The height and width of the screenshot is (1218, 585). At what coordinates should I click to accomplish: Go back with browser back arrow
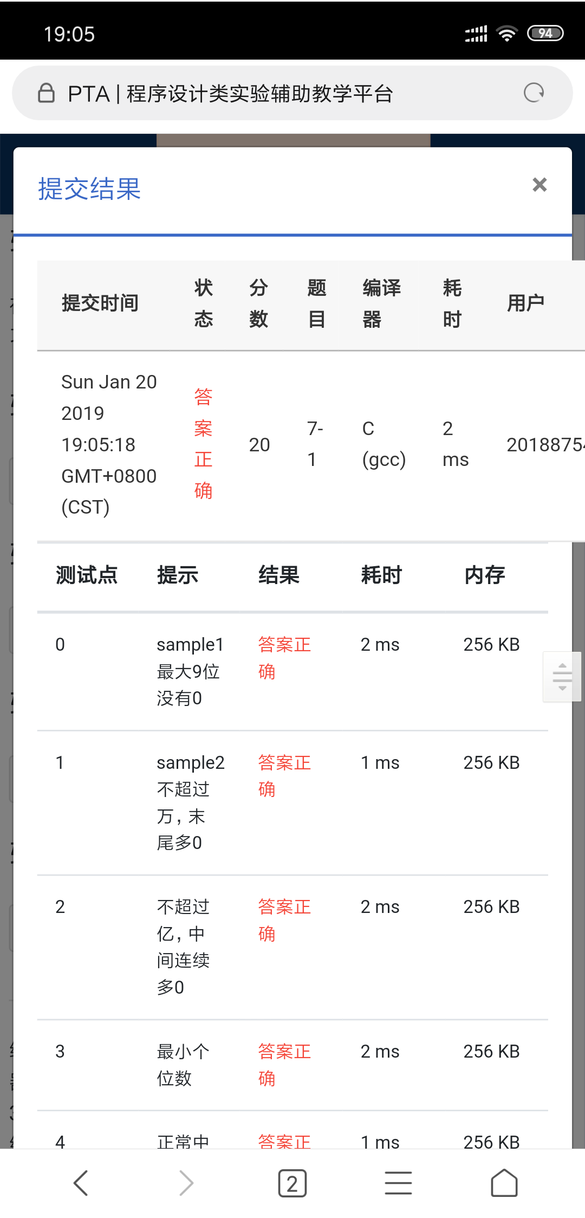pos(81,1183)
